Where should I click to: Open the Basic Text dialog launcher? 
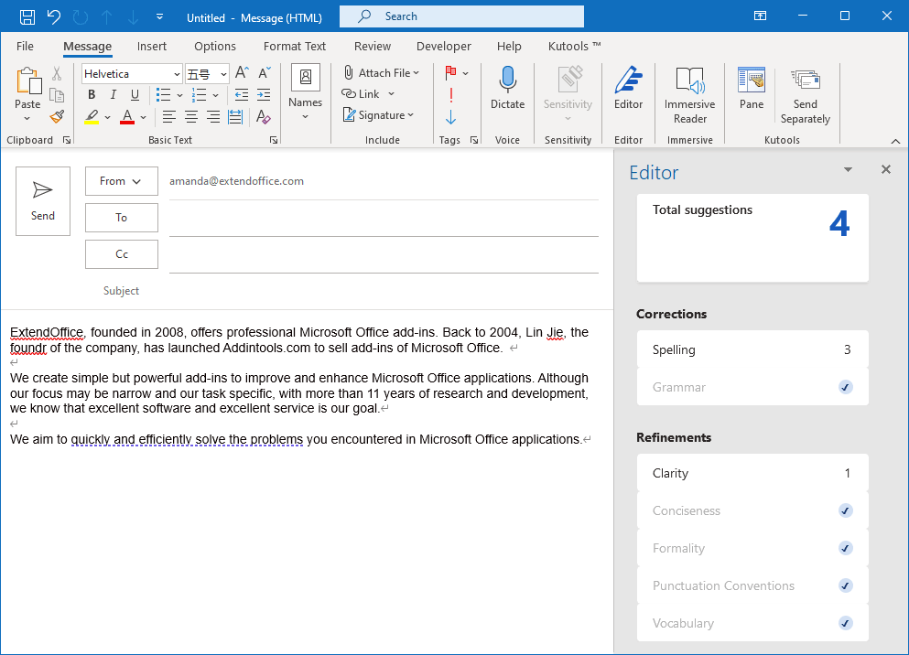click(x=274, y=140)
